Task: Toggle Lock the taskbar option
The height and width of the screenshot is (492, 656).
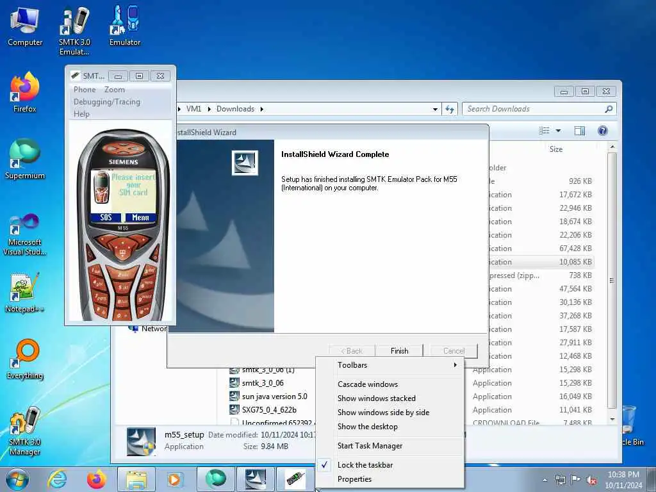Action: click(x=390, y=465)
